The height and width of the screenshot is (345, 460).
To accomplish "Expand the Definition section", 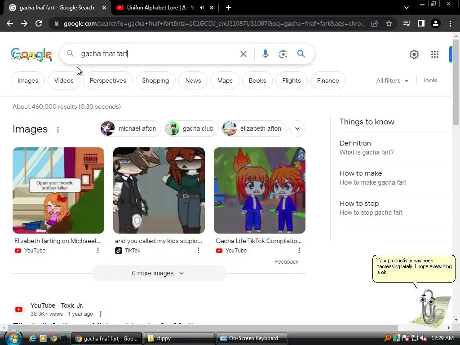I will pyautogui.click(x=396, y=147).
